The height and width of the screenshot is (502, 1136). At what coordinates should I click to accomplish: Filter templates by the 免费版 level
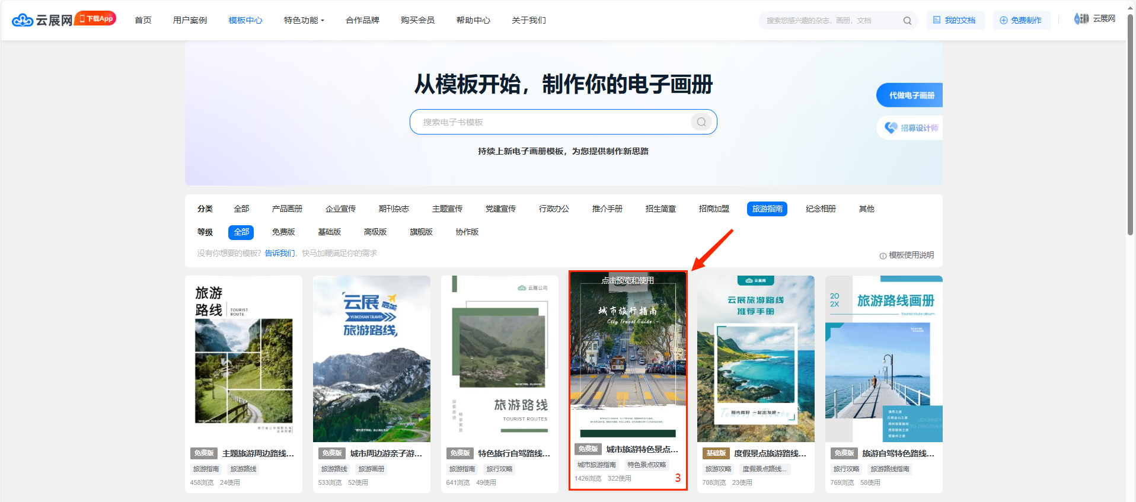(x=283, y=232)
